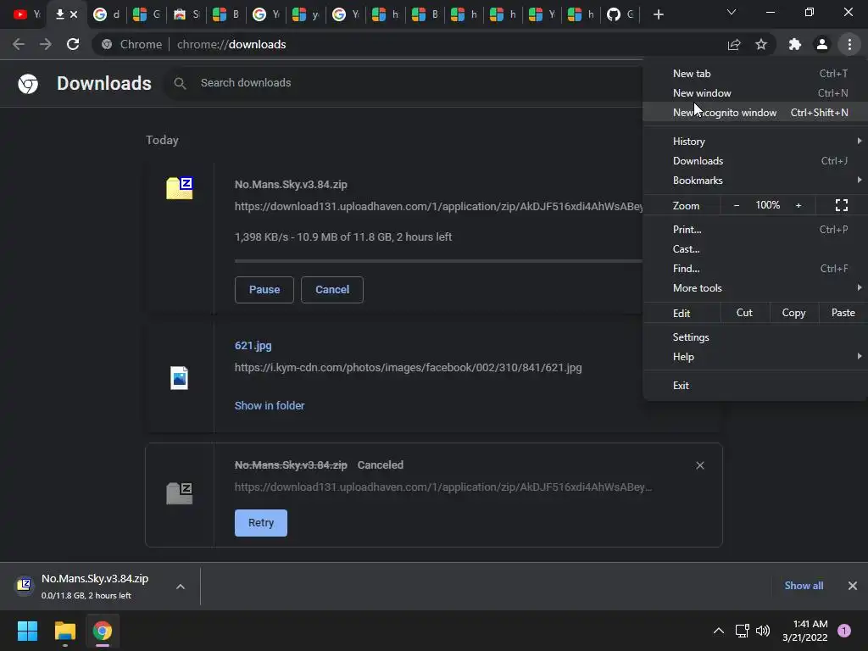Image resolution: width=868 pixels, height=651 pixels.
Task: Click Show all on download shelf
Action: tap(804, 586)
